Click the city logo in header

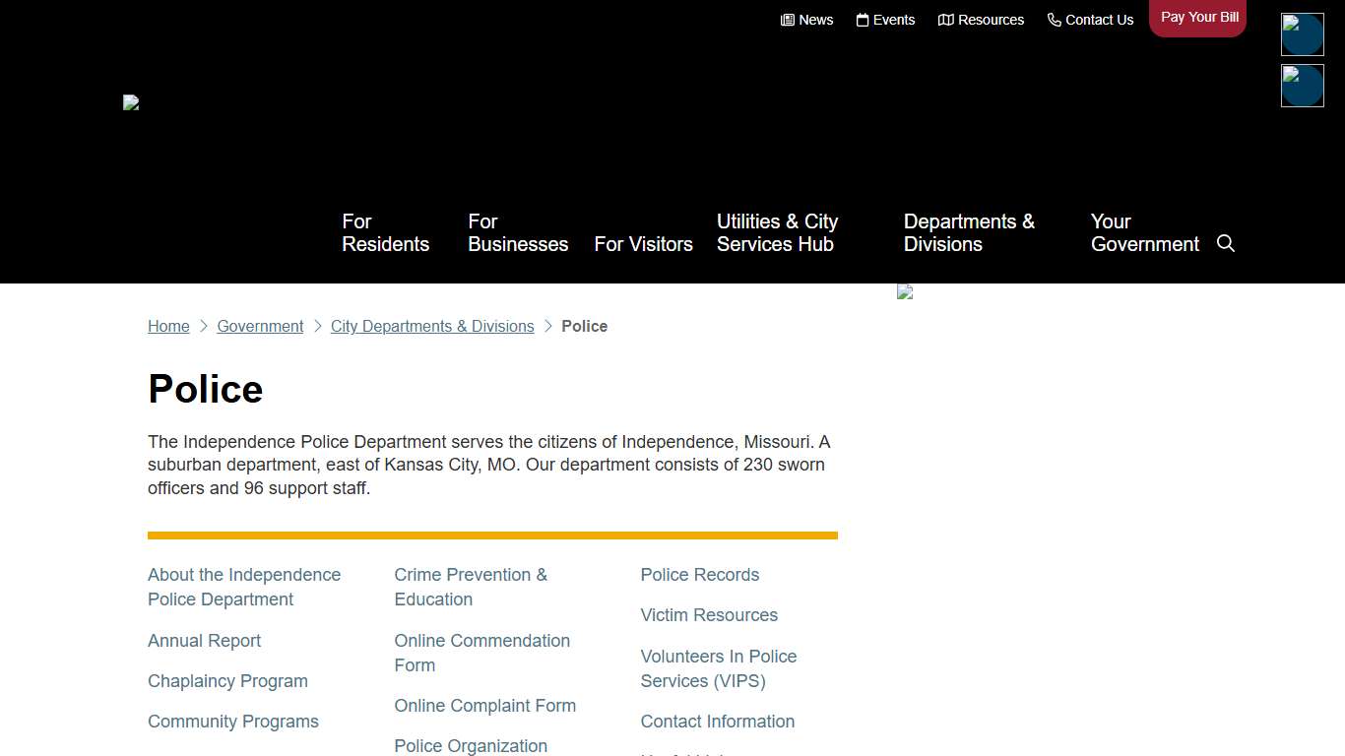pyautogui.click(x=131, y=102)
